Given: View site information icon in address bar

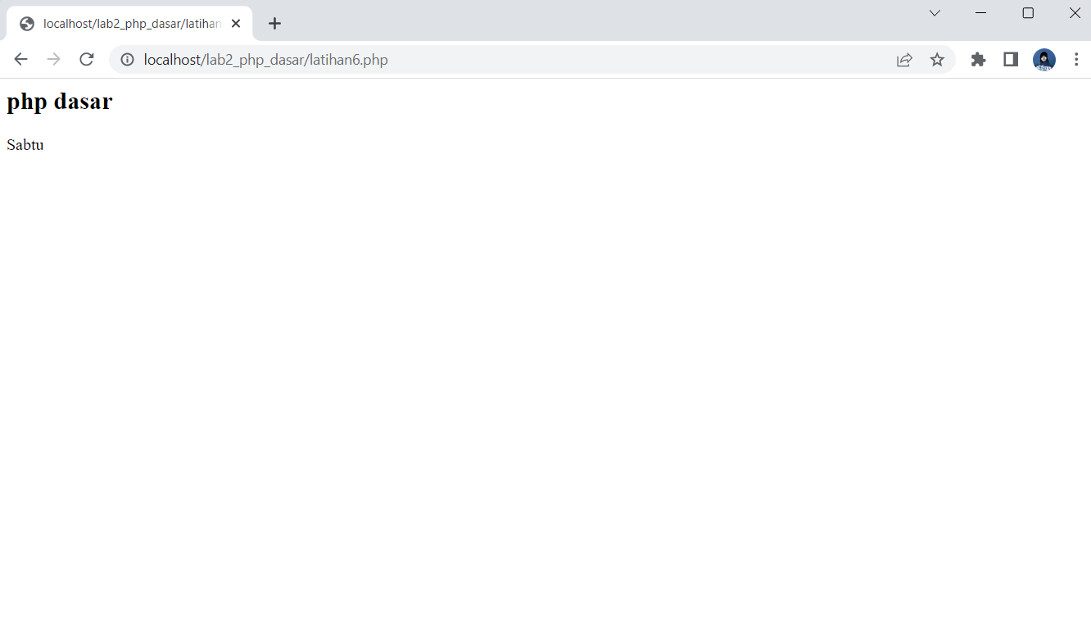Looking at the screenshot, I should pyautogui.click(x=127, y=60).
